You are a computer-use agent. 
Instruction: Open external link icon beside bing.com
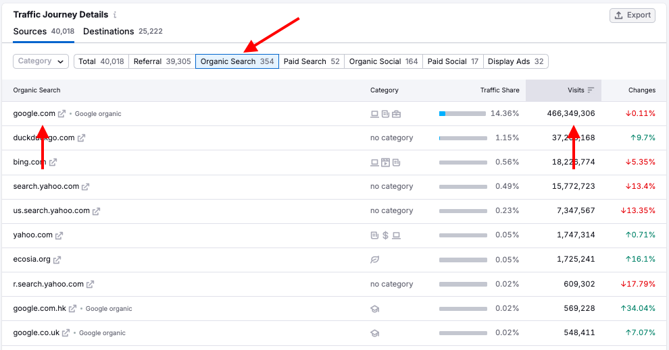click(x=53, y=163)
